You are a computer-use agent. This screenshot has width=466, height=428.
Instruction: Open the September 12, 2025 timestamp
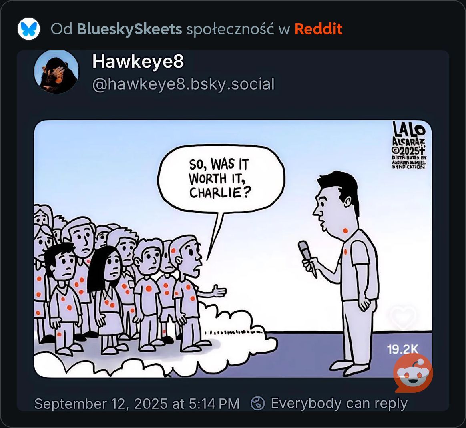(x=137, y=404)
